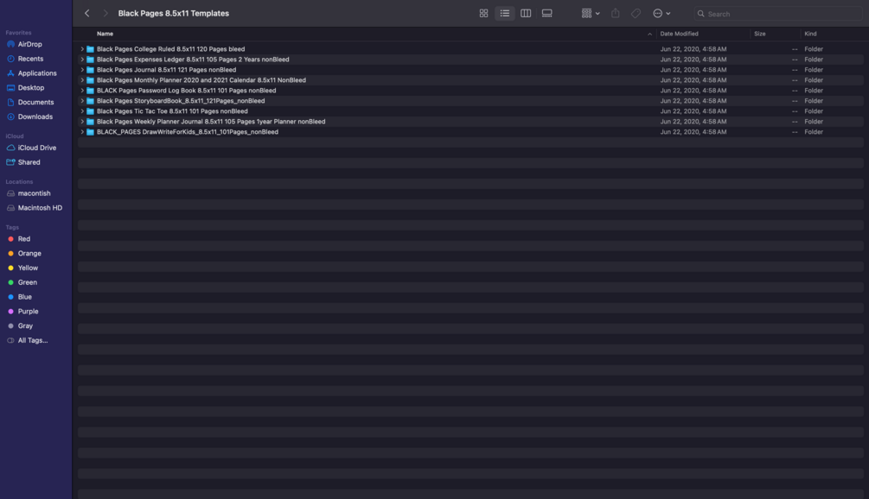
Task: Expand Black Pages Journal folder
Action: coord(82,70)
